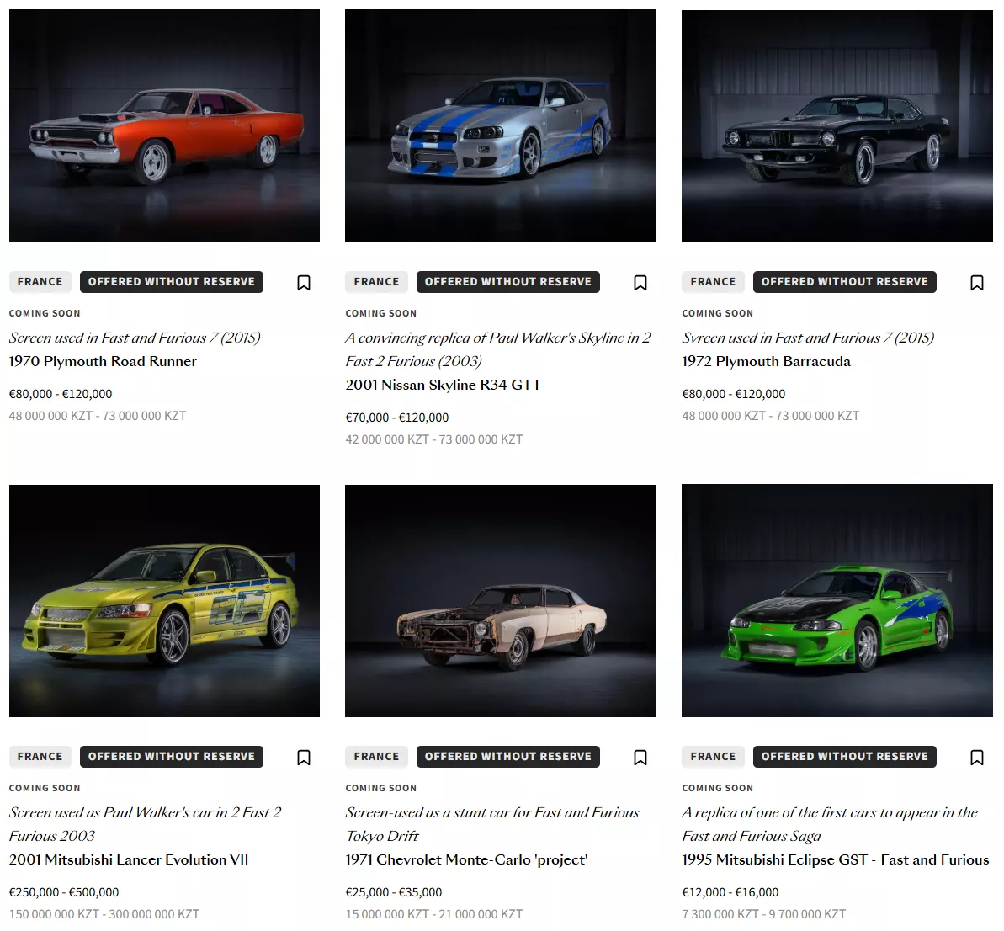Bookmark the 1970 Plymouth Road Runner lot
The width and height of the screenshot is (1004, 931).
click(x=304, y=282)
